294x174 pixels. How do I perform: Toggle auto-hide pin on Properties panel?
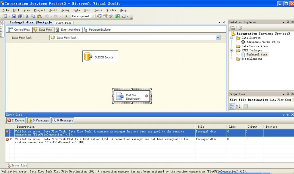click(x=288, y=94)
